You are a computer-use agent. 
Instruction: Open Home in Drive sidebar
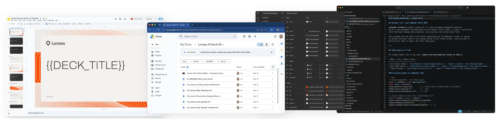tap(157, 52)
